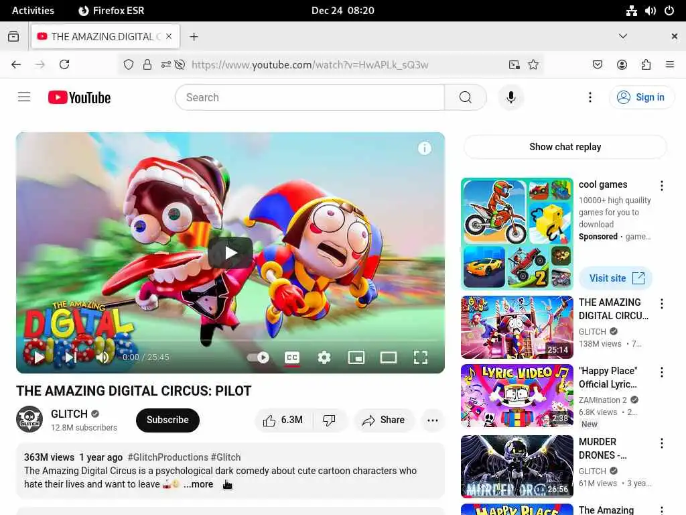Expand the list all tabs chevron
Image resolution: width=686 pixels, height=515 pixels.
click(622, 36)
